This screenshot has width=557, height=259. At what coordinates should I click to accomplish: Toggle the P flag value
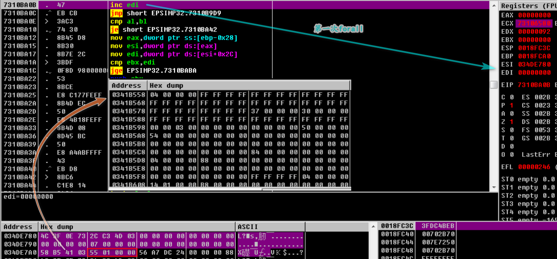tap(511, 105)
